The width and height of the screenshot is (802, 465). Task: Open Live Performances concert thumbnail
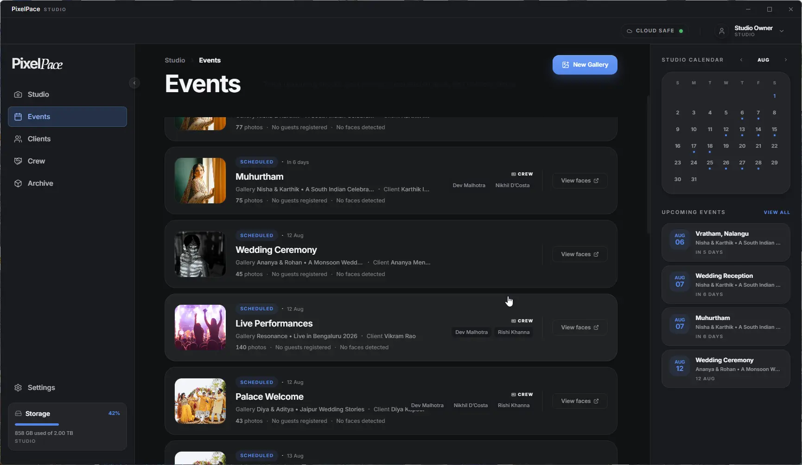pyautogui.click(x=200, y=327)
